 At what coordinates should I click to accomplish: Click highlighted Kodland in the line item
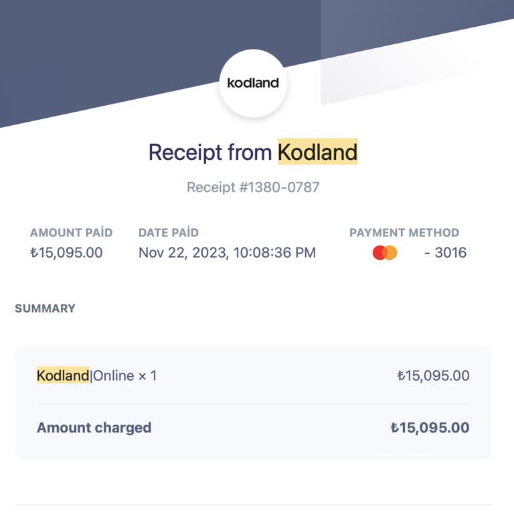(63, 375)
